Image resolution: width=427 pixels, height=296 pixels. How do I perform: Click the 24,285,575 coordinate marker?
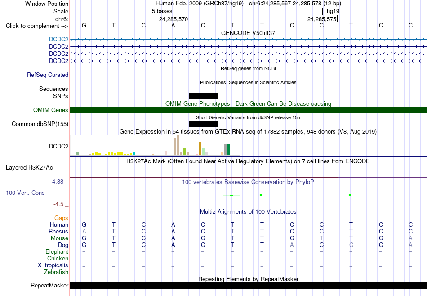click(322, 19)
